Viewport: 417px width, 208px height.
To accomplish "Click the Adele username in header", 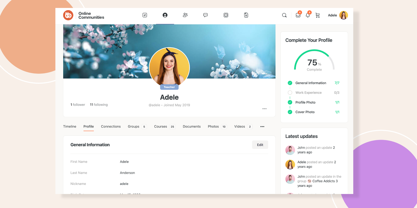I will click(x=332, y=15).
